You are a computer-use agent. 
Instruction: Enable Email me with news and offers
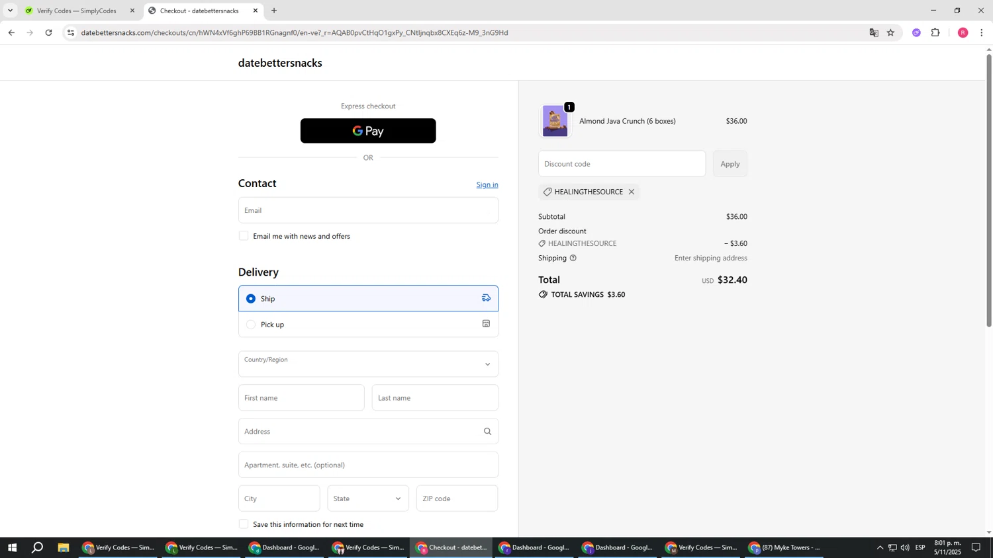coord(244,236)
